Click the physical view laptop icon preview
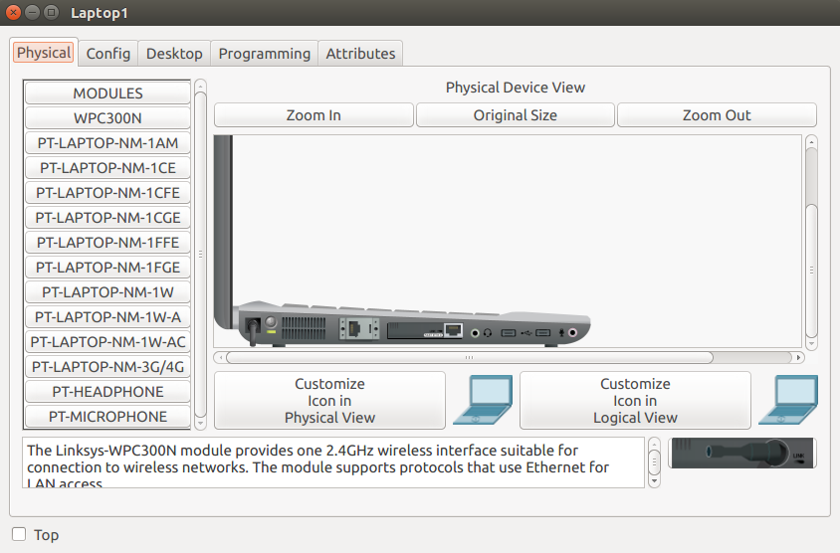The width and height of the screenshot is (840, 553). tap(483, 400)
